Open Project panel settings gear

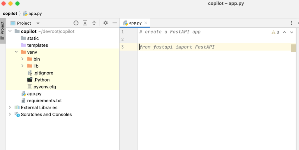coord(105,23)
